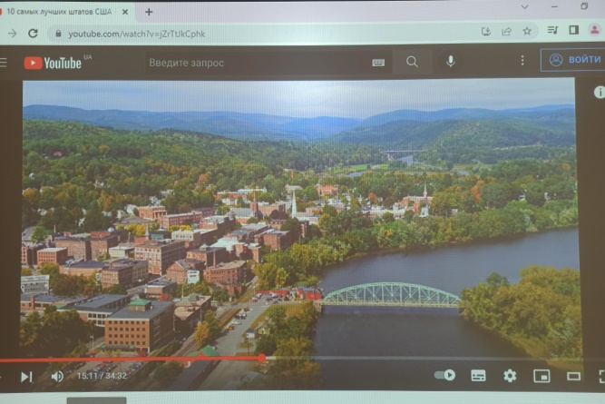Image resolution: width=605 pixels, height=404 pixels.
Task: Open the on-screen keyboard in search box
Action: tap(377, 63)
